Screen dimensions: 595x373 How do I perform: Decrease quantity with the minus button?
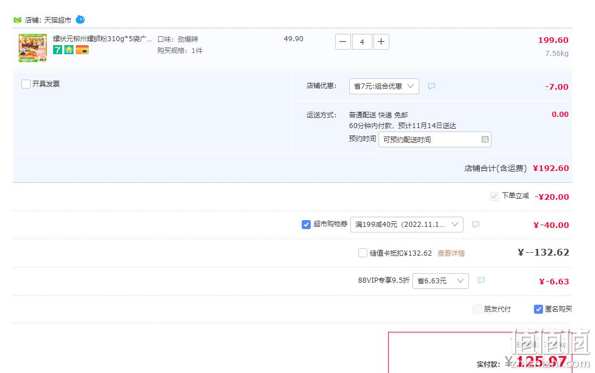point(342,42)
